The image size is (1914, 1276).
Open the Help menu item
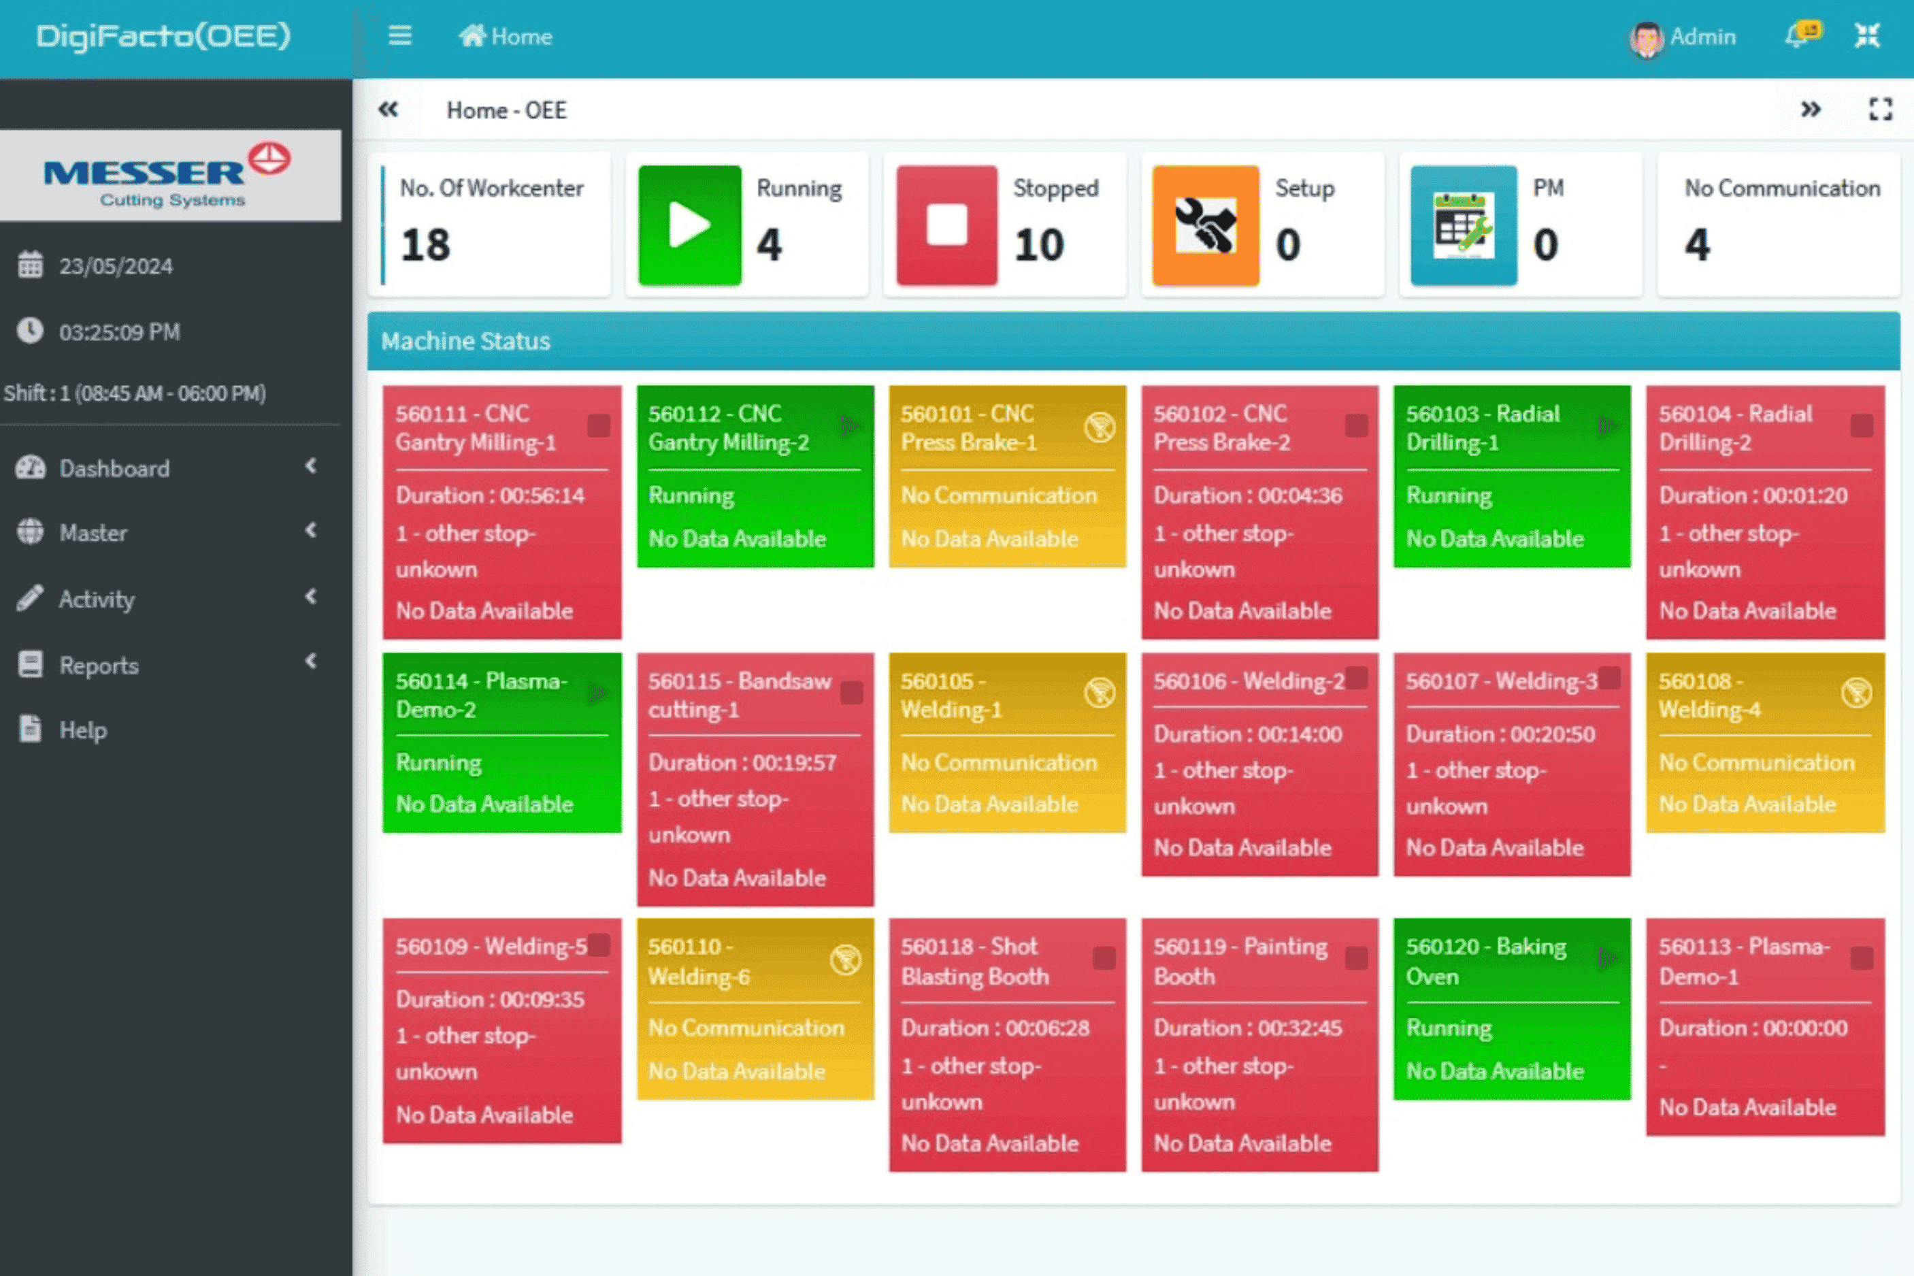[169, 730]
